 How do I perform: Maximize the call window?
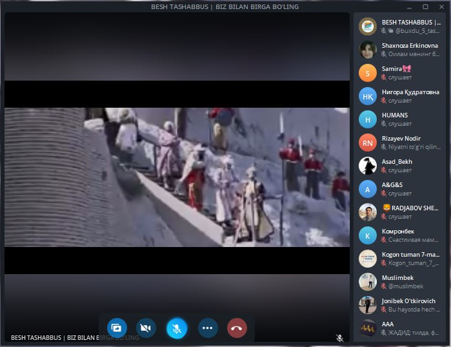point(425,6)
